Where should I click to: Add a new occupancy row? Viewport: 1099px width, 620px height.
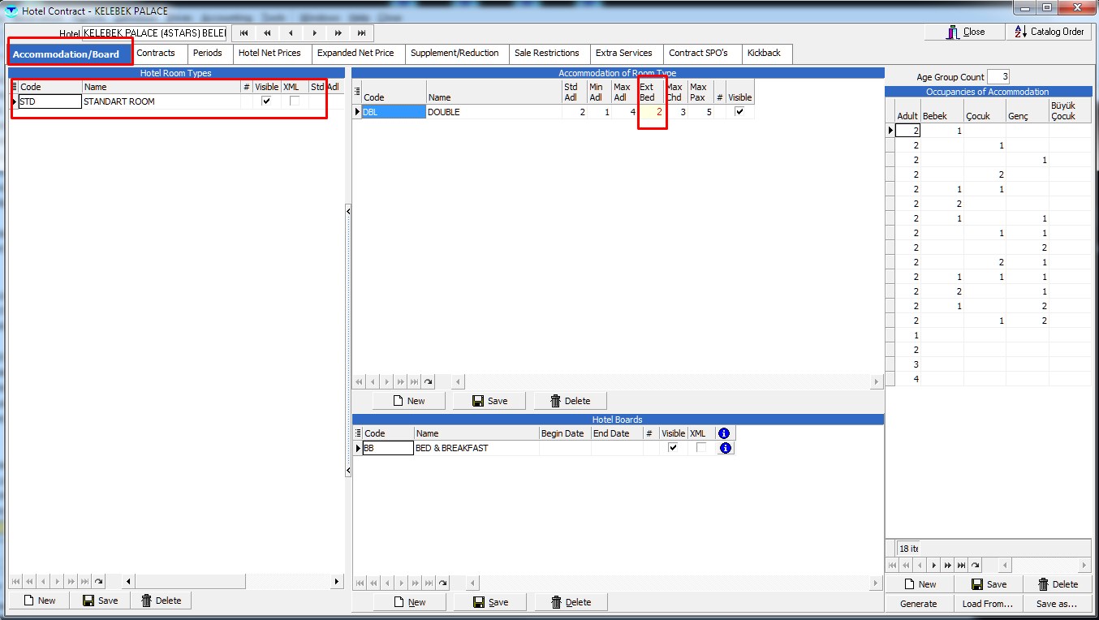click(x=919, y=584)
